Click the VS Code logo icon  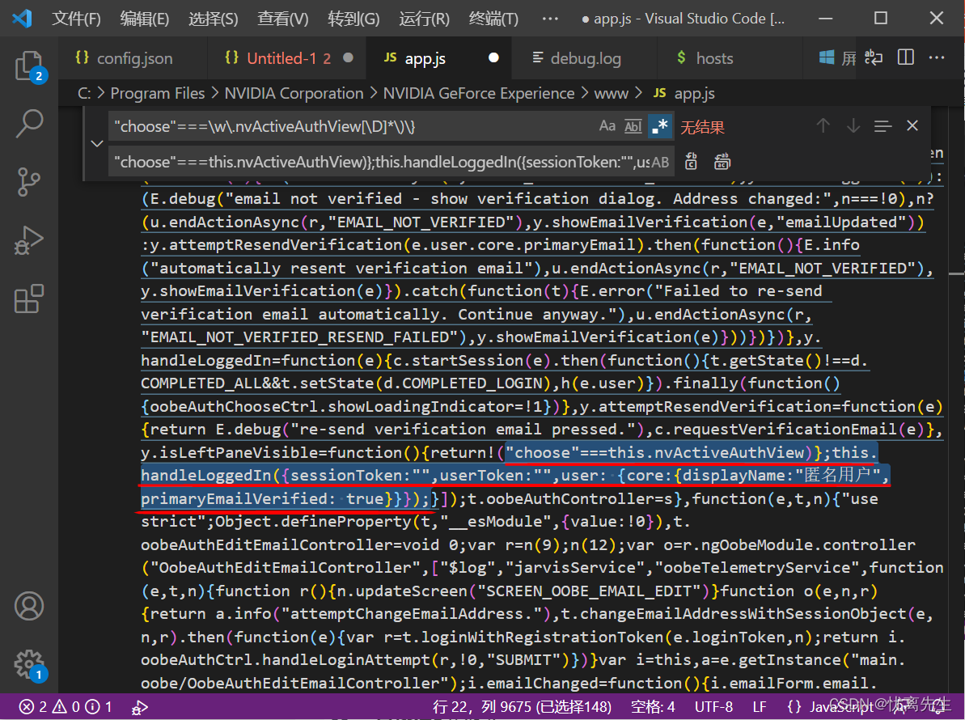pyautogui.click(x=22, y=19)
